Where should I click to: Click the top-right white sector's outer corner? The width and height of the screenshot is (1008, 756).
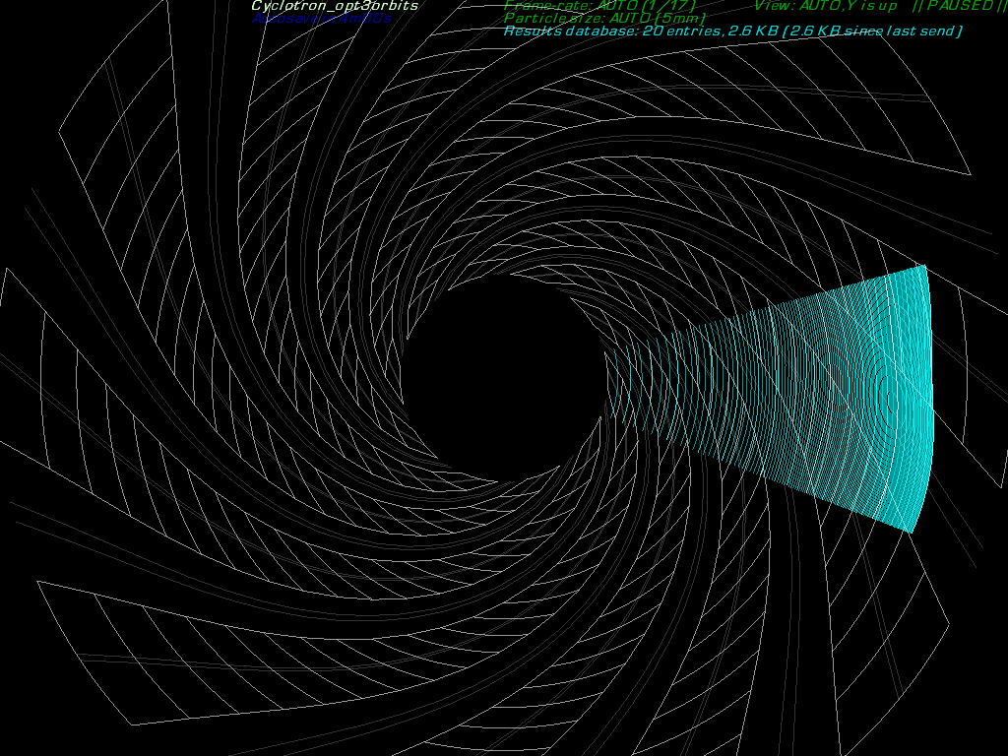[x=972, y=174]
